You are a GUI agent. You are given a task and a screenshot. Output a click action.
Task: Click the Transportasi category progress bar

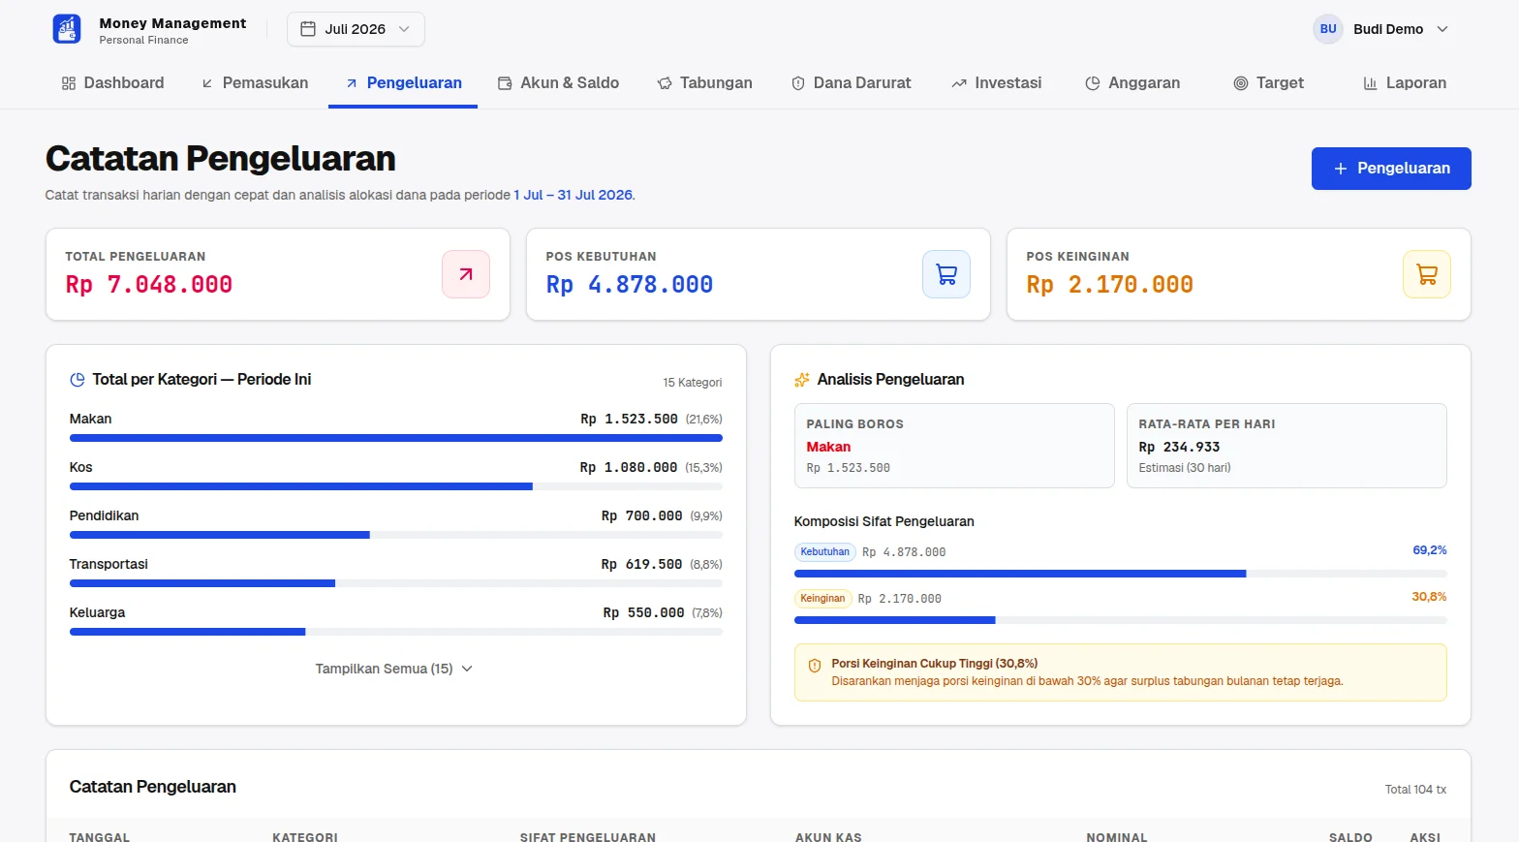[x=396, y=583]
